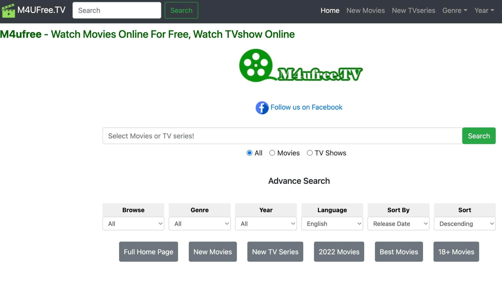Open the Sort Descending dropdown

click(465, 224)
